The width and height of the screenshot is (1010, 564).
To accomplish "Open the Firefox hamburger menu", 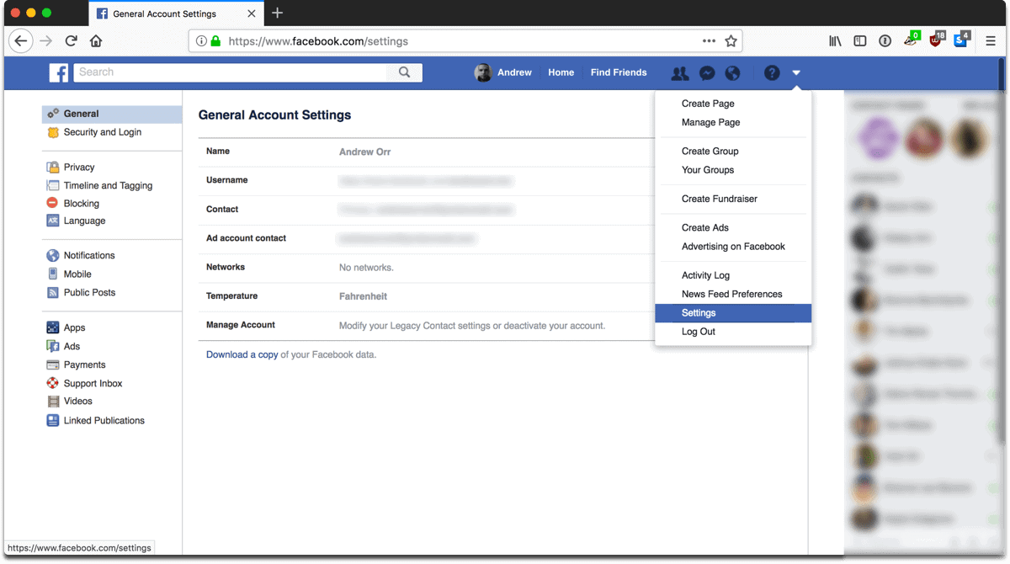I will pyautogui.click(x=991, y=40).
